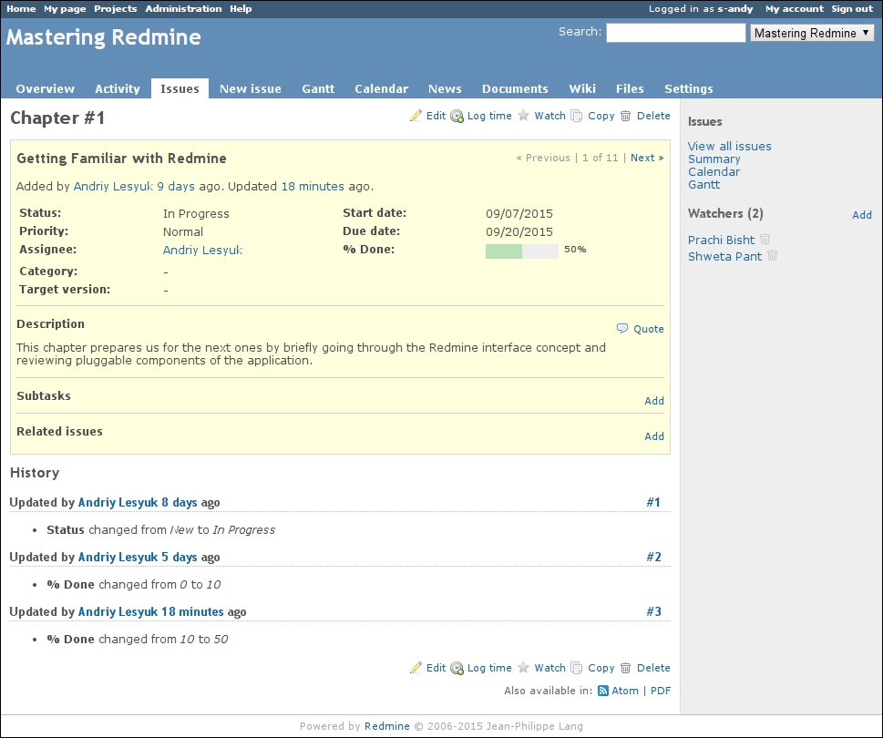Click the top Delete trash icon

pos(626,116)
